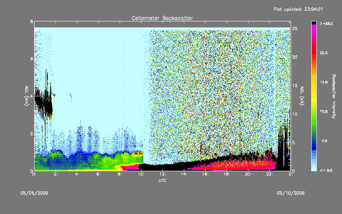342x214 pixels.
Task: Select the '05/09/2006' start date label
Action: pos(34,193)
